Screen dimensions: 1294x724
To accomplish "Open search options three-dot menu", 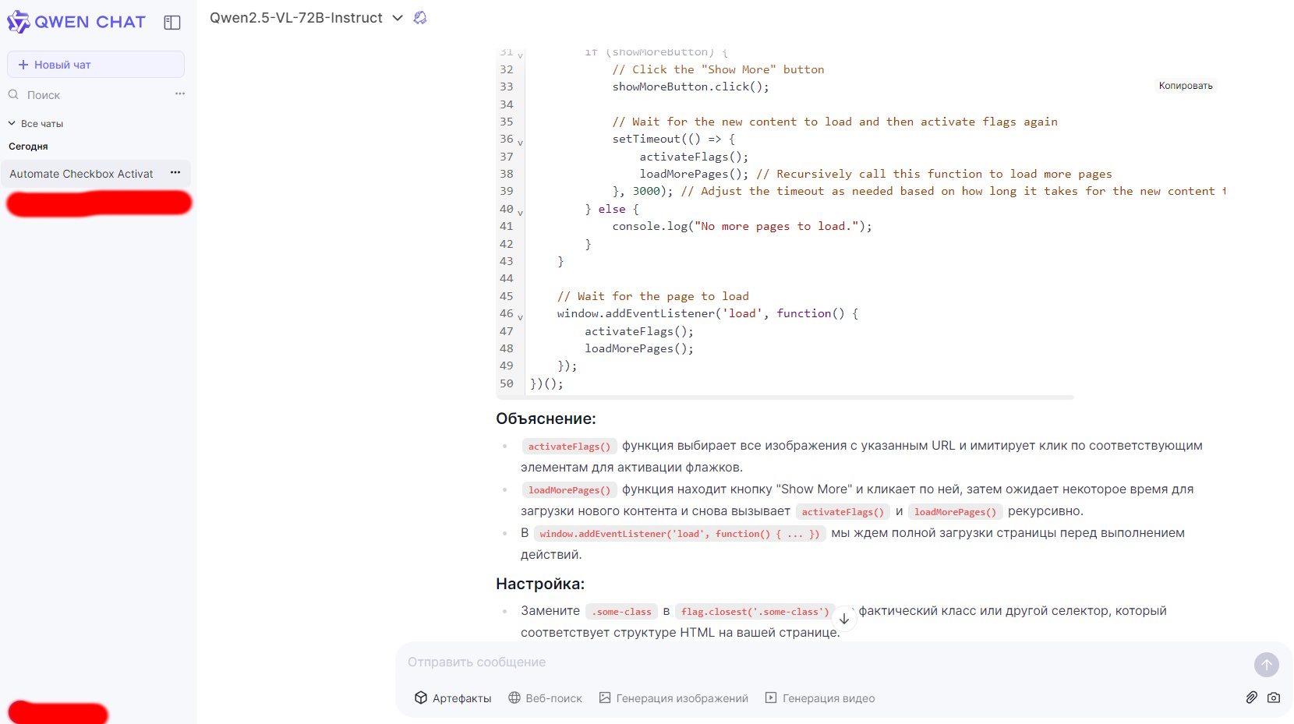I will pyautogui.click(x=180, y=94).
